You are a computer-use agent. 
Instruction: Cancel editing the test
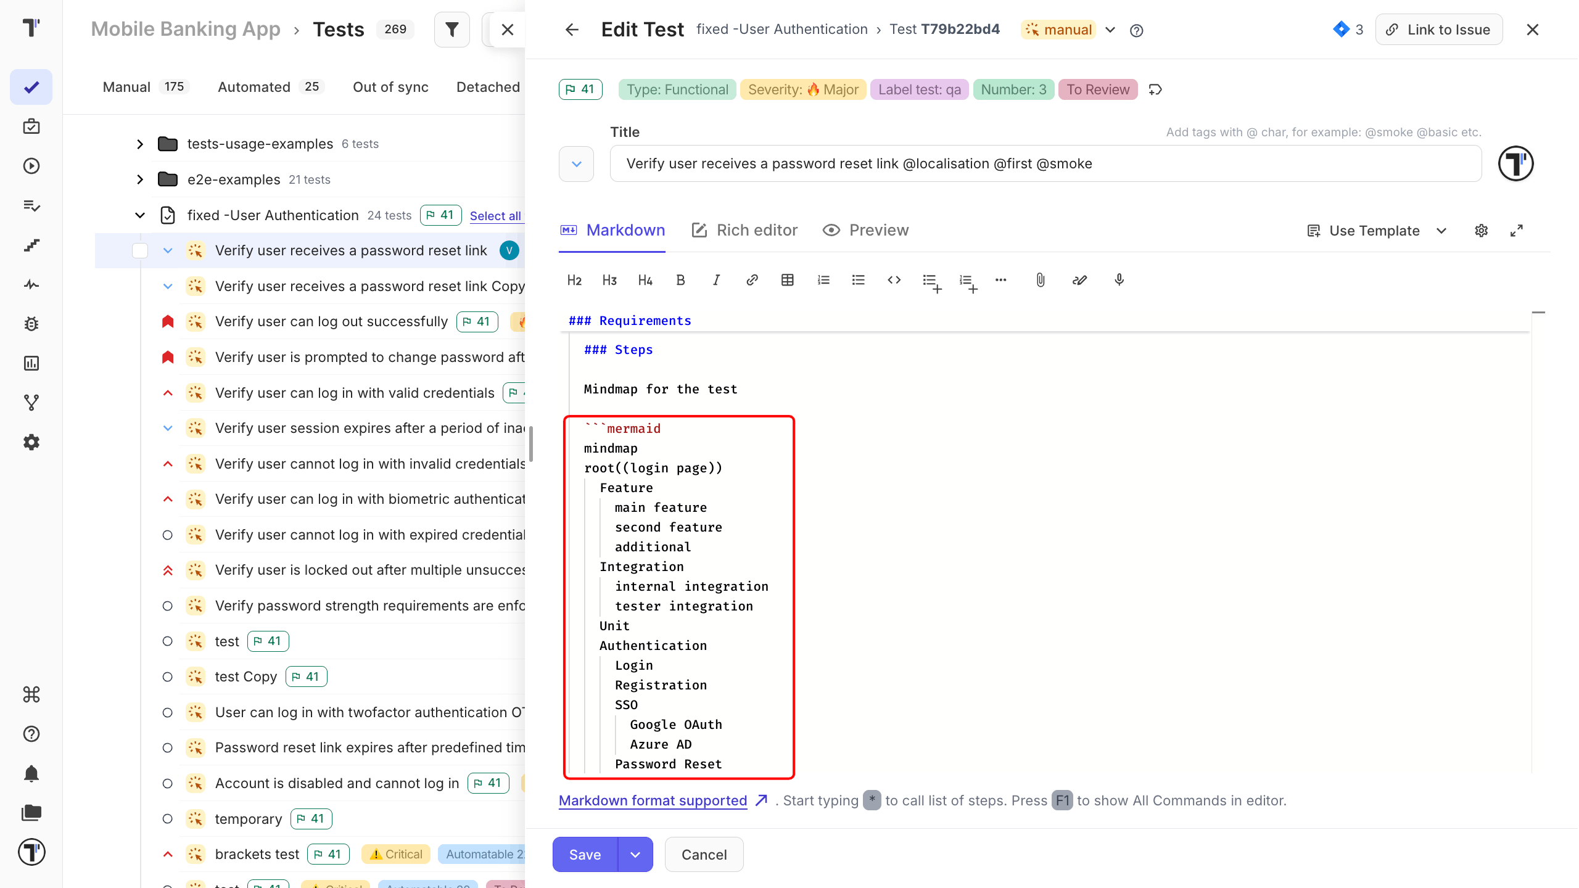point(704,855)
